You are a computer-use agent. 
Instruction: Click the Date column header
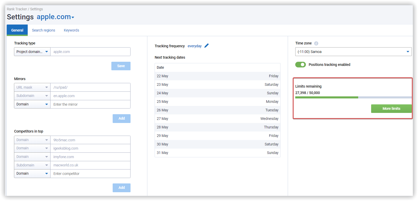pyautogui.click(x=160, y=67)
